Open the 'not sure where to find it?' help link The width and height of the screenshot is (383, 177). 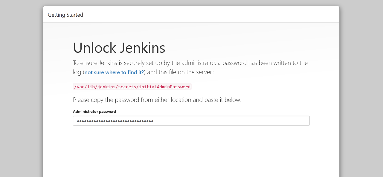pyautogui.click(x=114, y=72)
